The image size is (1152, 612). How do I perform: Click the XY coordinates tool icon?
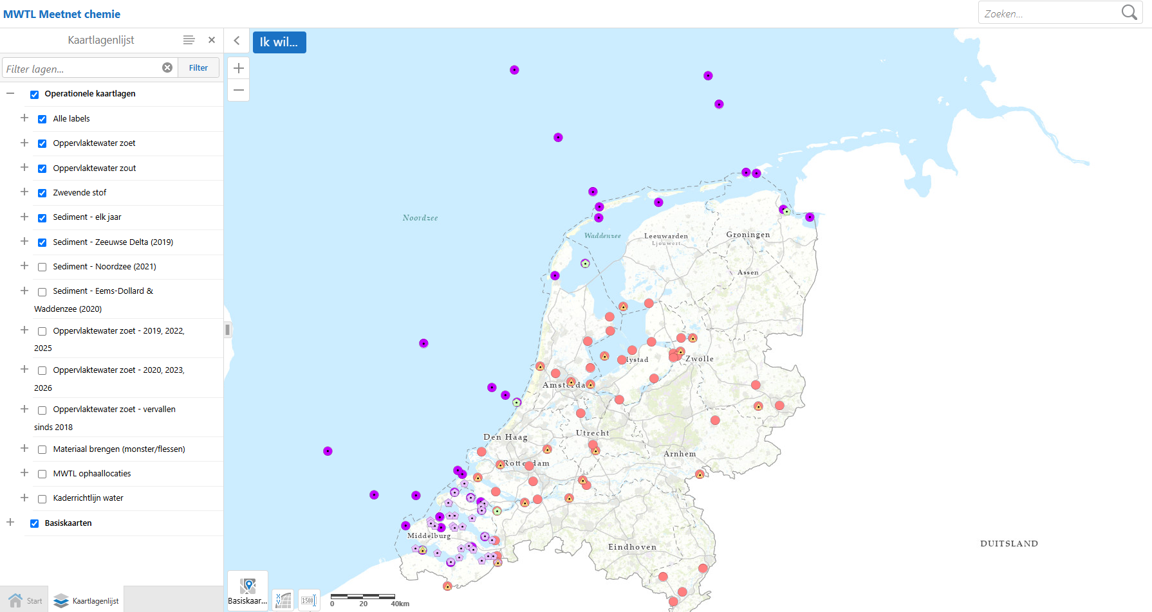[x=283, y=600]
